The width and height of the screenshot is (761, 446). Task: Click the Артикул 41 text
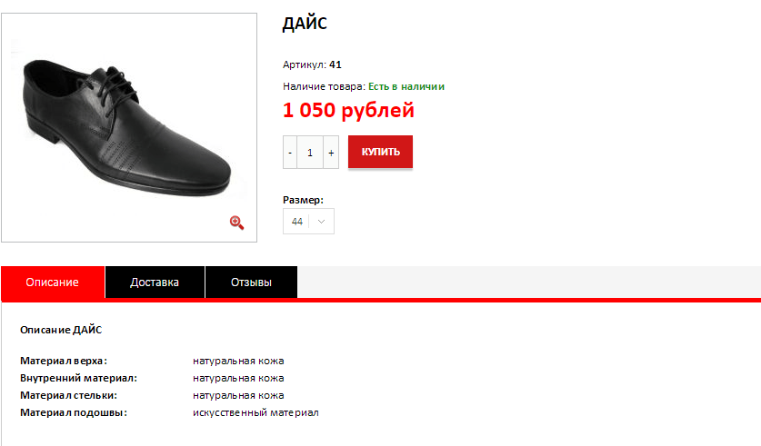coord(312,64)
